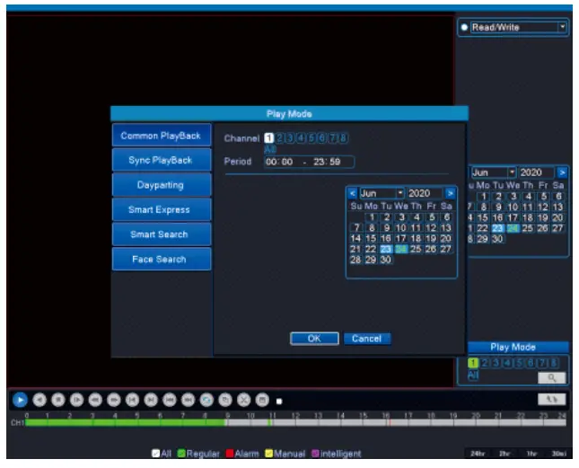Go to next month in side calendar
Screen dimensions: 579x468
pos(562,172)
